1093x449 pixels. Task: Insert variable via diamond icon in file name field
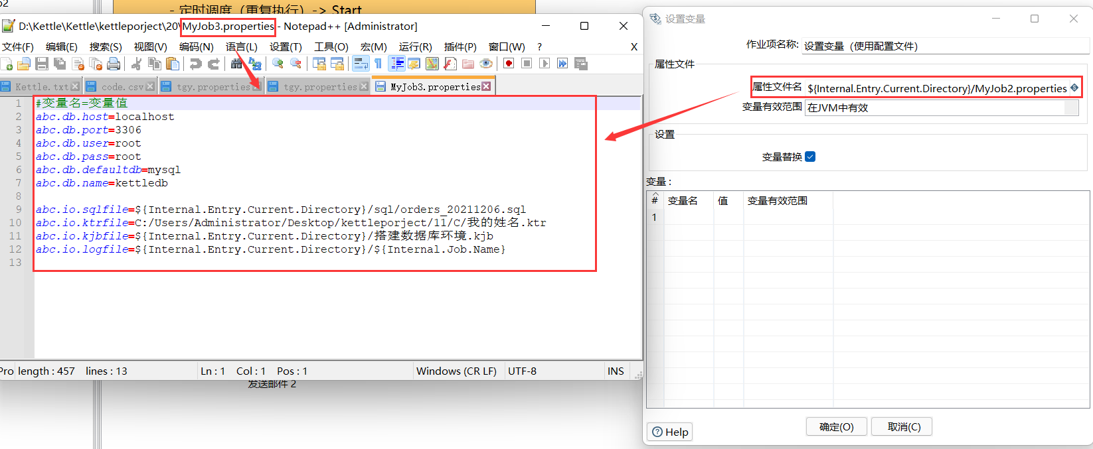1074,88
